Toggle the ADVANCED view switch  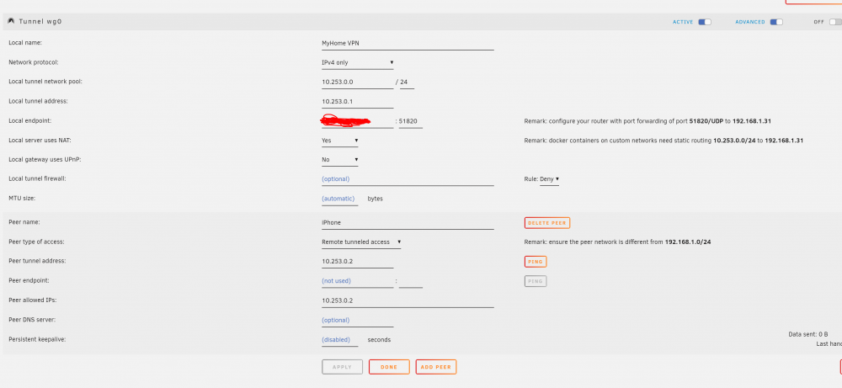pos(776,22)
